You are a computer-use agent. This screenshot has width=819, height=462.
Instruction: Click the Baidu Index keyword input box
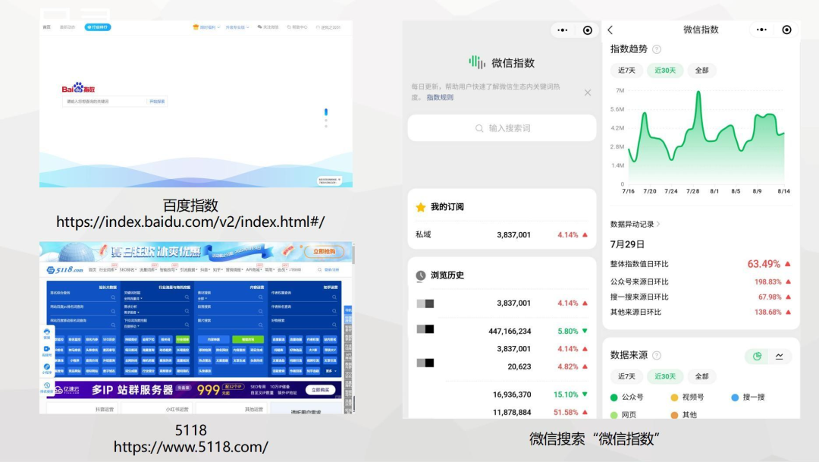105,102
